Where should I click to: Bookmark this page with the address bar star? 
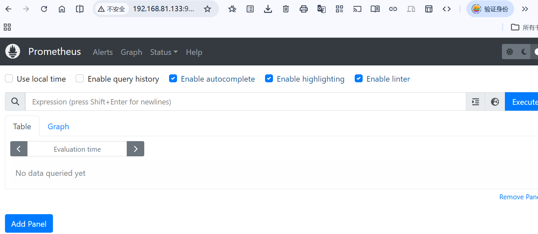tap(207, 9)
